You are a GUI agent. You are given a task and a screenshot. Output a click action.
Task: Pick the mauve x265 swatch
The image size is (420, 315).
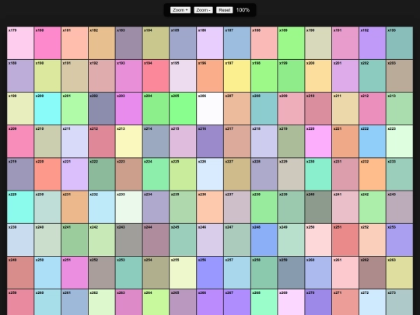(183, 302)
